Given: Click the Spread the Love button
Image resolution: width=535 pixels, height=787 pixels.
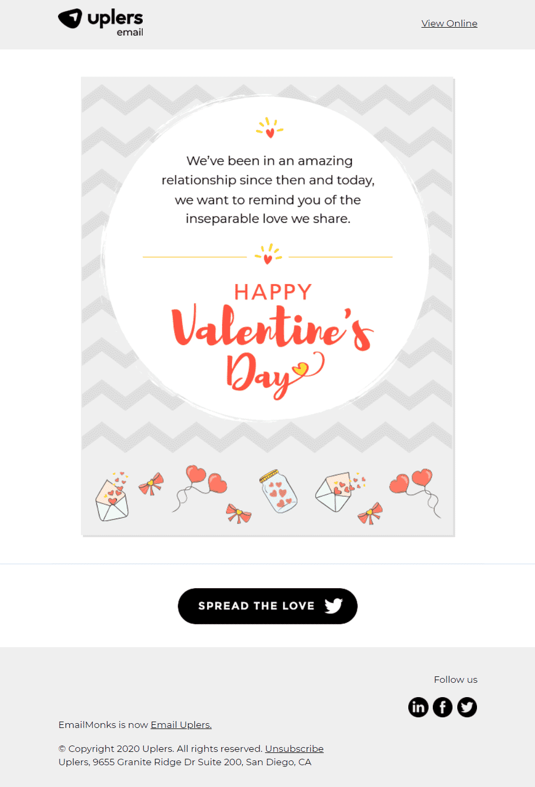Looking at the screenshot, I should (x=268, y=606).
